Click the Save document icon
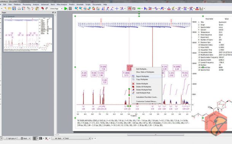This screenshot has height=144, width=232. (14, 9)
